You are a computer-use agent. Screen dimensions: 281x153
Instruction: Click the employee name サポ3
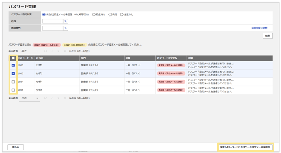39,74
